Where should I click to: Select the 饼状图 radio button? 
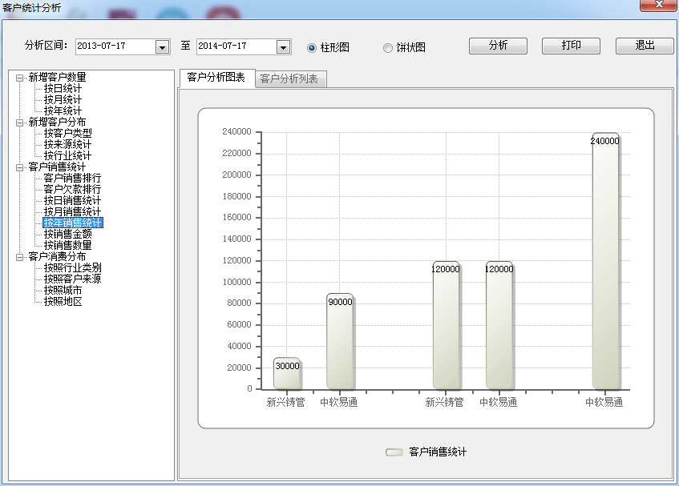(x=387, y=47)
